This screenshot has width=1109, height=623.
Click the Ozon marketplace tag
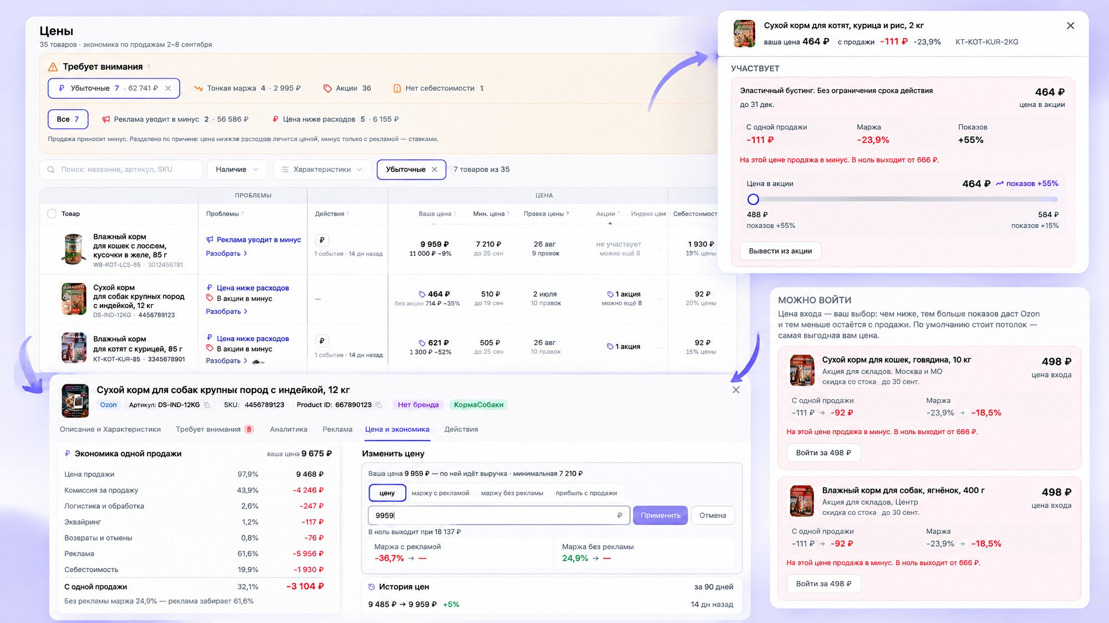coord(108,405)
